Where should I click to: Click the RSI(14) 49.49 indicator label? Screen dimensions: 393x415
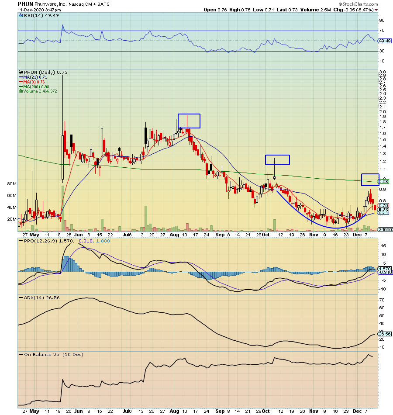41,15
